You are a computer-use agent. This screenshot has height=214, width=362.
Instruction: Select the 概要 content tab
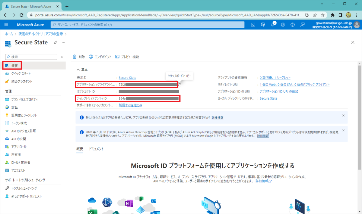tap(80, 149)
